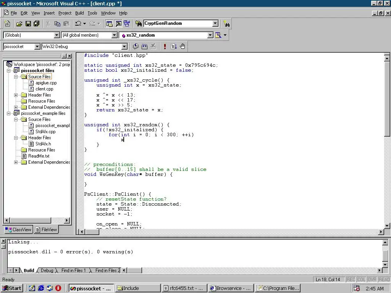Switch to the ClassView tab
The width and height of the screenshot is (391, 293).
[x=18, y=229]
